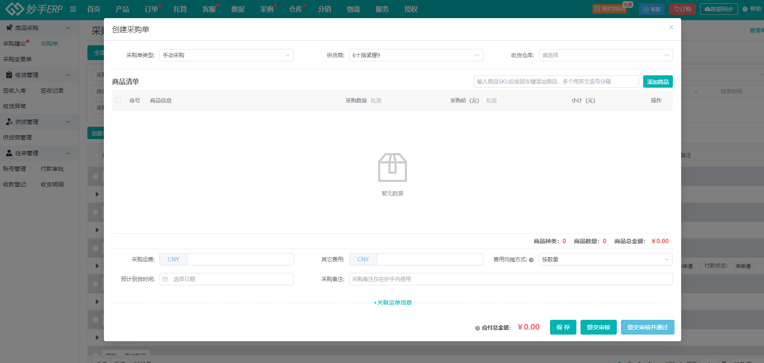Click the calendar icon in 预计到货时间 field
This screenshot has width=764, height=363.
tap(165, 279)
